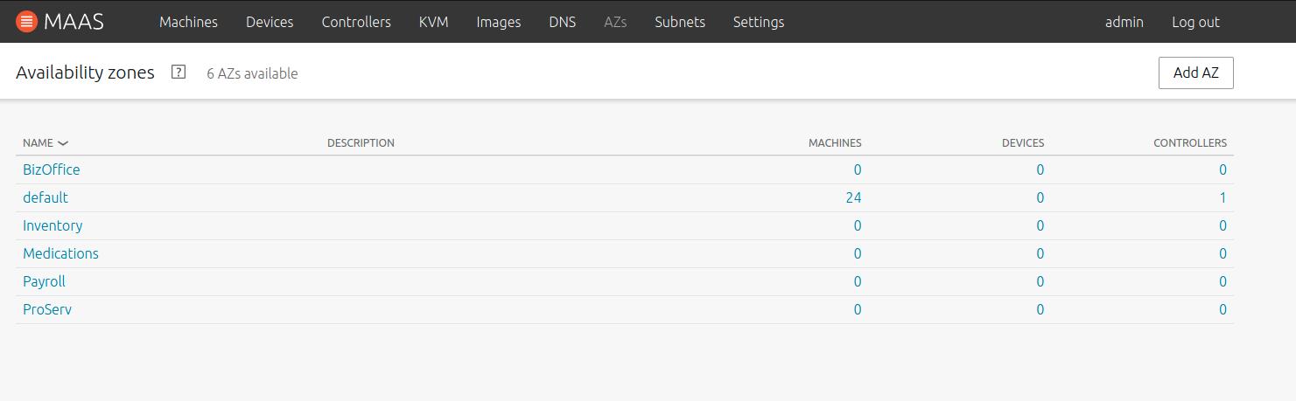
Task: Open the ProServ zone
Action: point(47,309)
